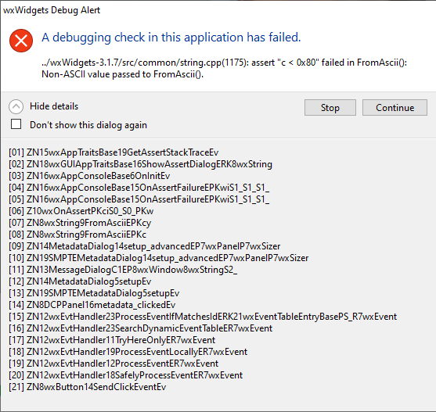
Task: Collapse details with the chevron-up icon
Action: tap(16, 106)
